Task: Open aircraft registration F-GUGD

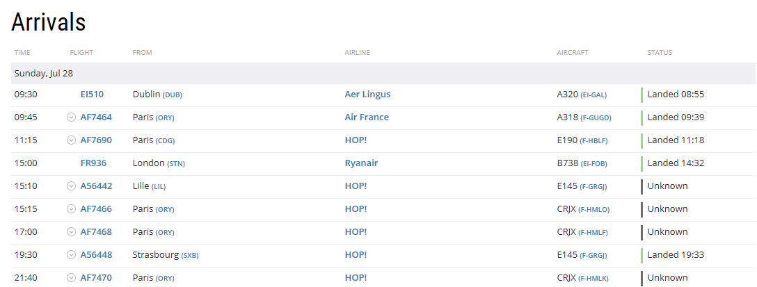Action: [x=596, y=117]
